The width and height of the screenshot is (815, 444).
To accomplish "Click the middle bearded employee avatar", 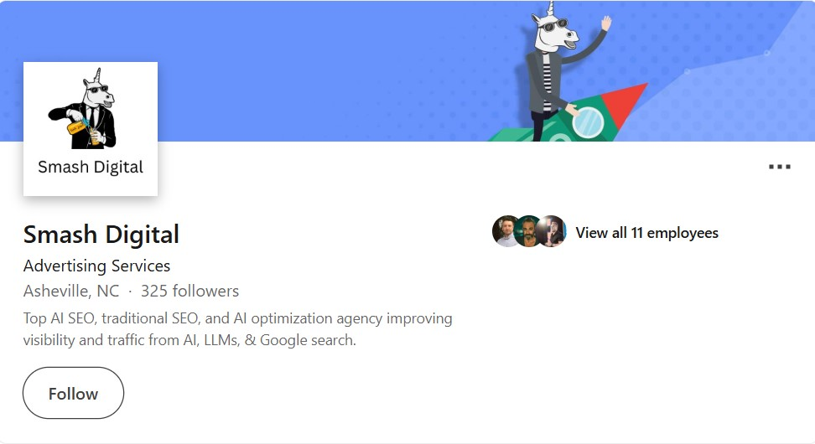I will [x=529, y=231].
